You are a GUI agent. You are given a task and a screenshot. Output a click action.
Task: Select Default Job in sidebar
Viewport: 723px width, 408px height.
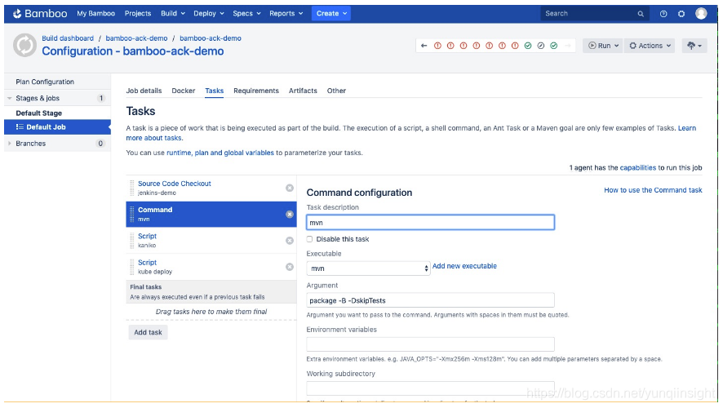tap(57, 126)
